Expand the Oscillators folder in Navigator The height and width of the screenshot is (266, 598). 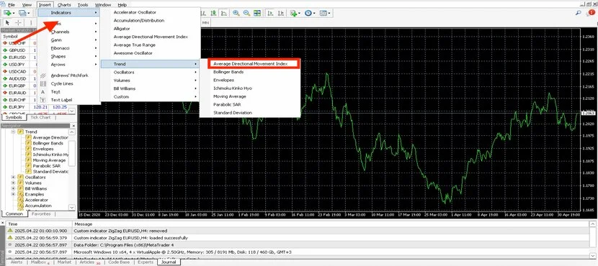point(14,178)
